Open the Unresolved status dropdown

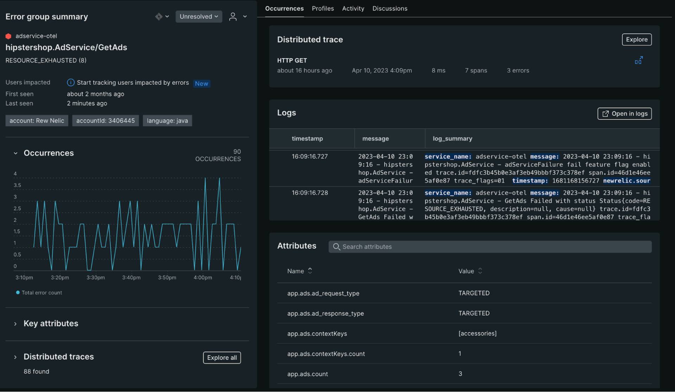(x=199, y=16)
